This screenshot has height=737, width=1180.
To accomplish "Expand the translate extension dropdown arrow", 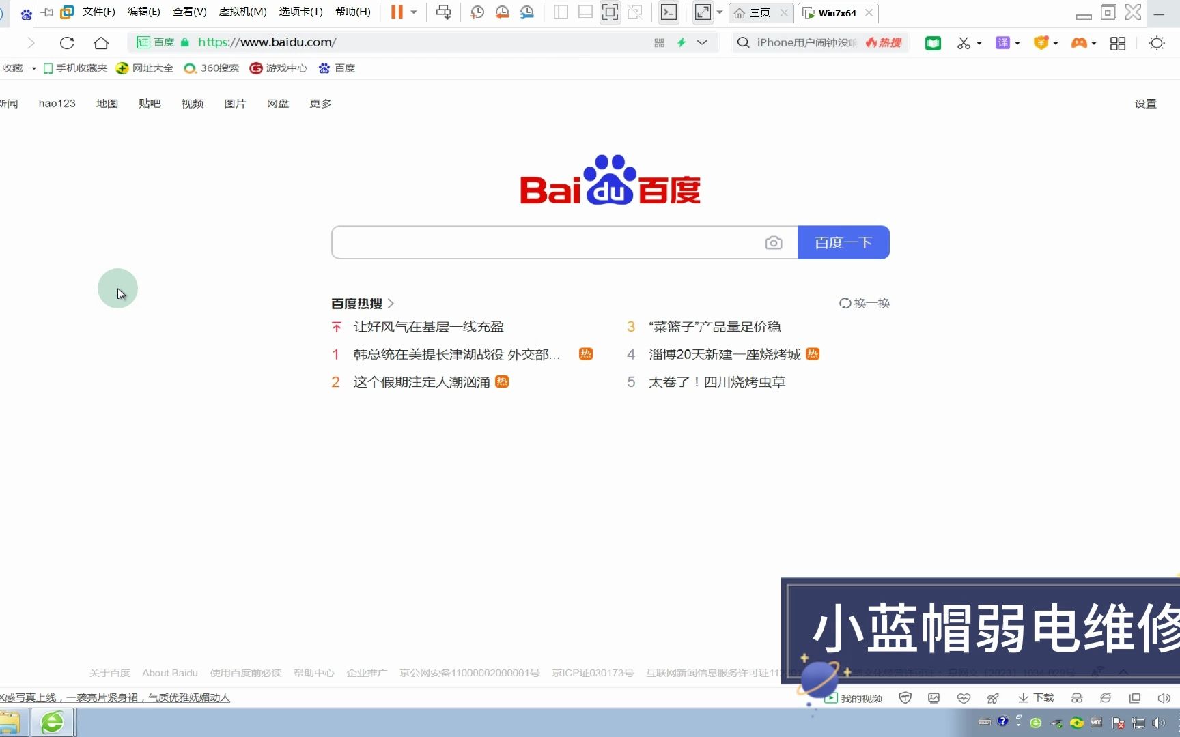I will pyautogui.click(x=1017, y=43).
